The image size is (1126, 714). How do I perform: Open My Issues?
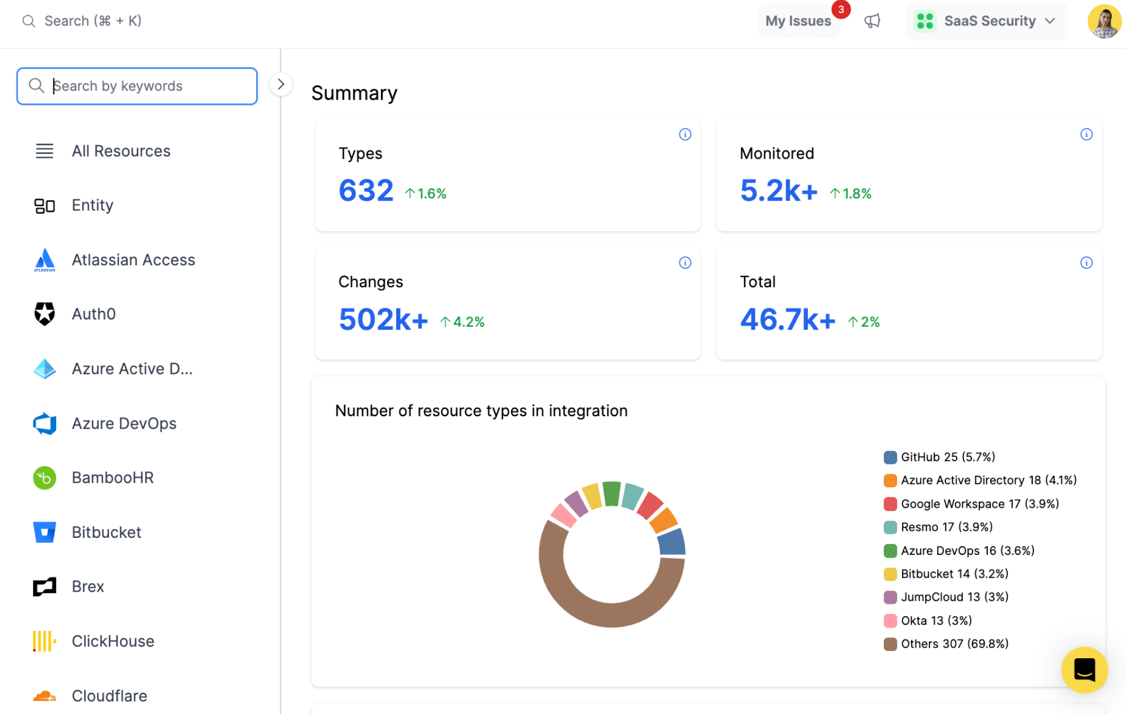point(798,21)
